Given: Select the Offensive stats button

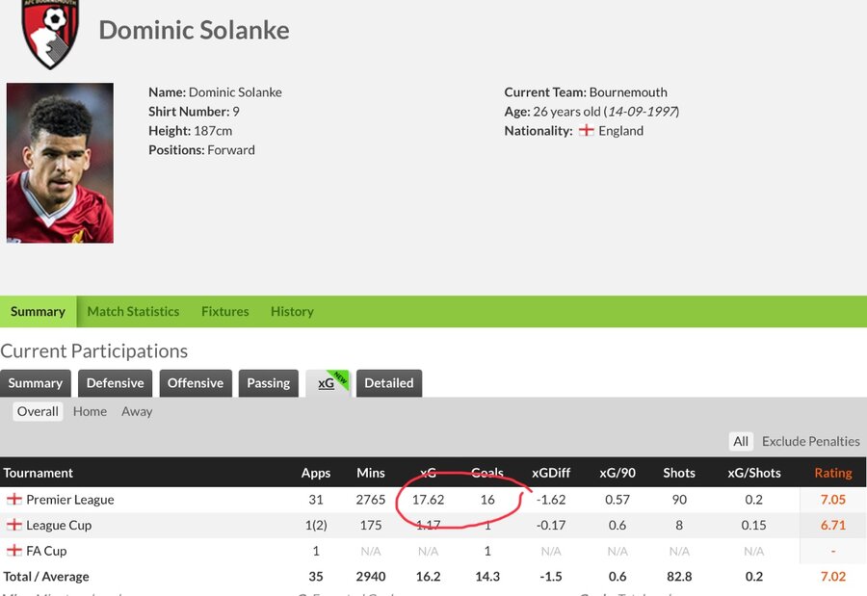Looking at the screenshot, I should (196, 383).
